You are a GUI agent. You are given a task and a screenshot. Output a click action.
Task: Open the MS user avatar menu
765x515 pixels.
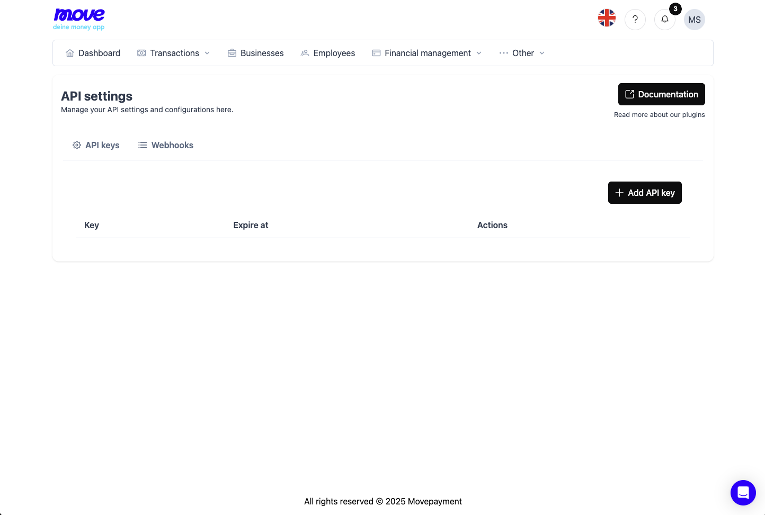pos(695,20)
